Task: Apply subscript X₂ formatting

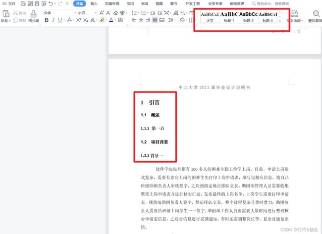Action: coord(86,20)
